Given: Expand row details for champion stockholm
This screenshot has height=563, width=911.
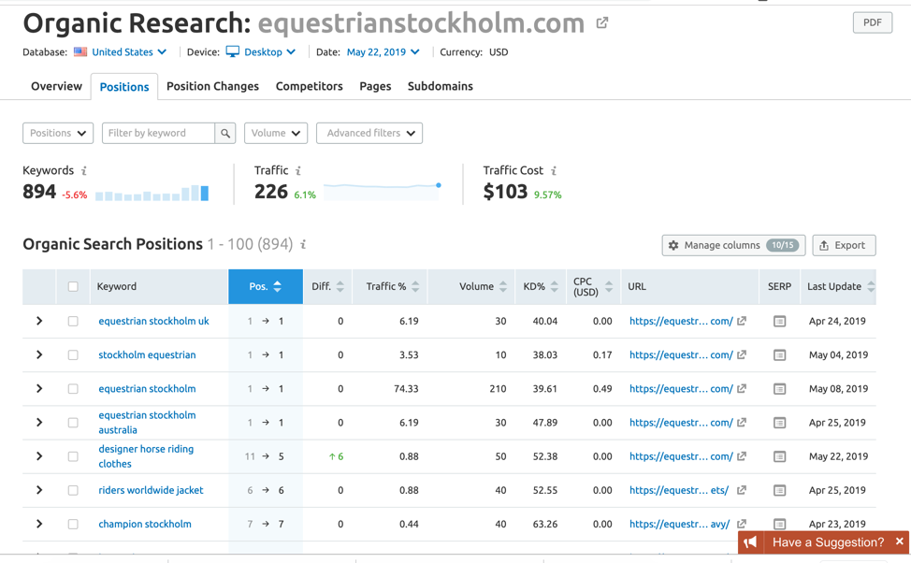Looking at the screenshot, I should click(39, 524).
